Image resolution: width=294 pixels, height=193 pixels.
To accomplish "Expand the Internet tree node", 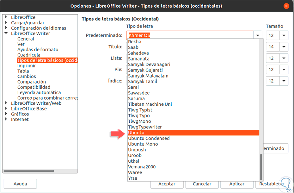I will [x=6, y=120].
